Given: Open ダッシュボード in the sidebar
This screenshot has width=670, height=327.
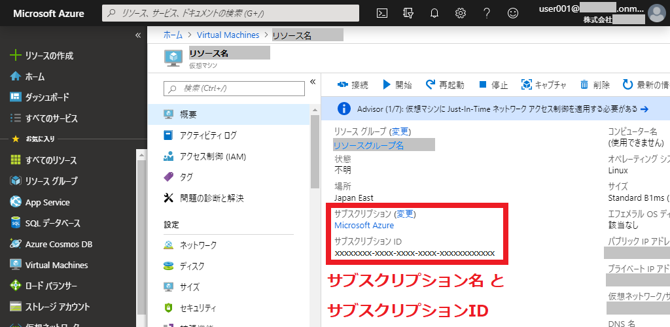Looking at the screenshot, I should 39,97.
